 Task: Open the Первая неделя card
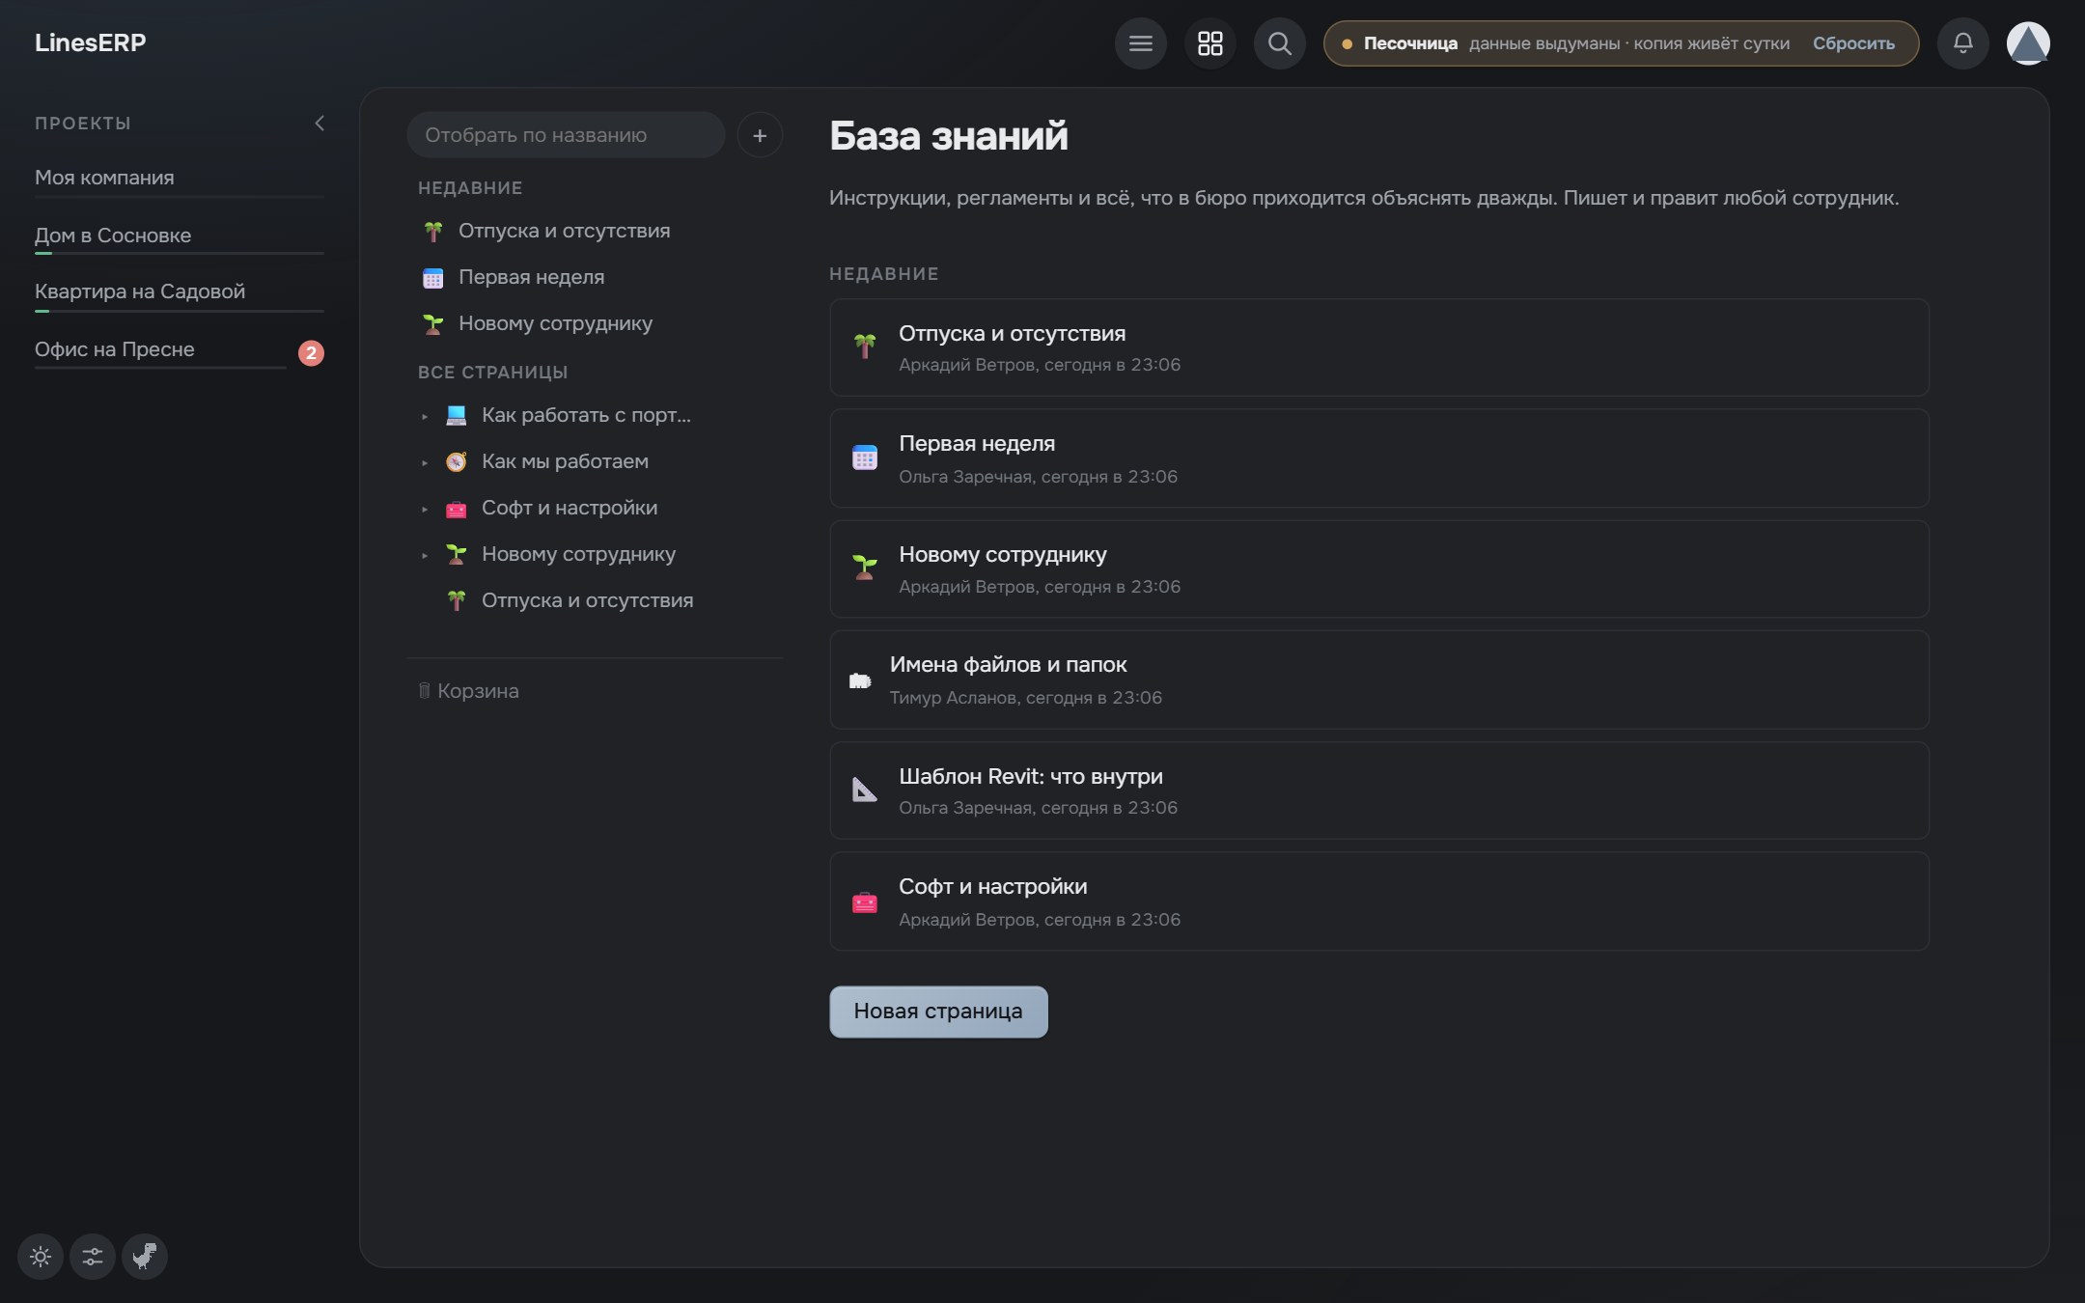coord(1378,458)
